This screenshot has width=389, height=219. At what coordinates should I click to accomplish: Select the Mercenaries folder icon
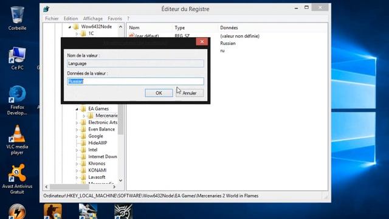coord(91,116)
